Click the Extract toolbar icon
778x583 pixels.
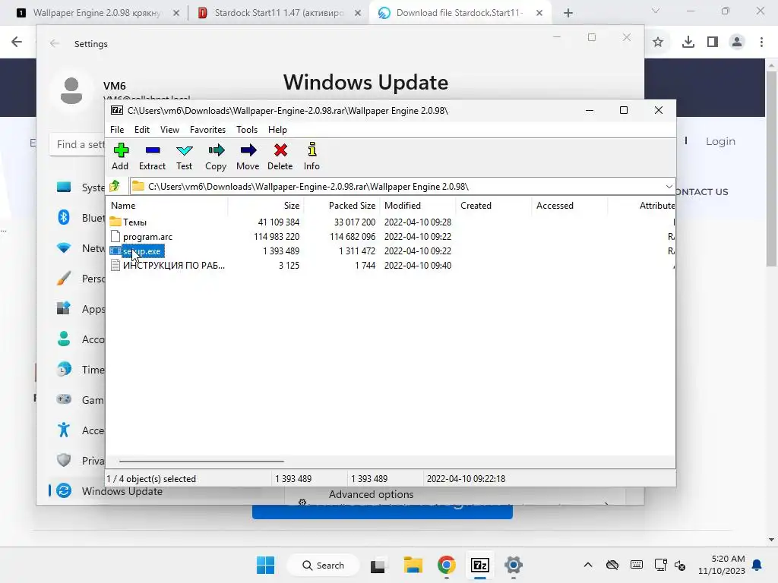(152, 150)
